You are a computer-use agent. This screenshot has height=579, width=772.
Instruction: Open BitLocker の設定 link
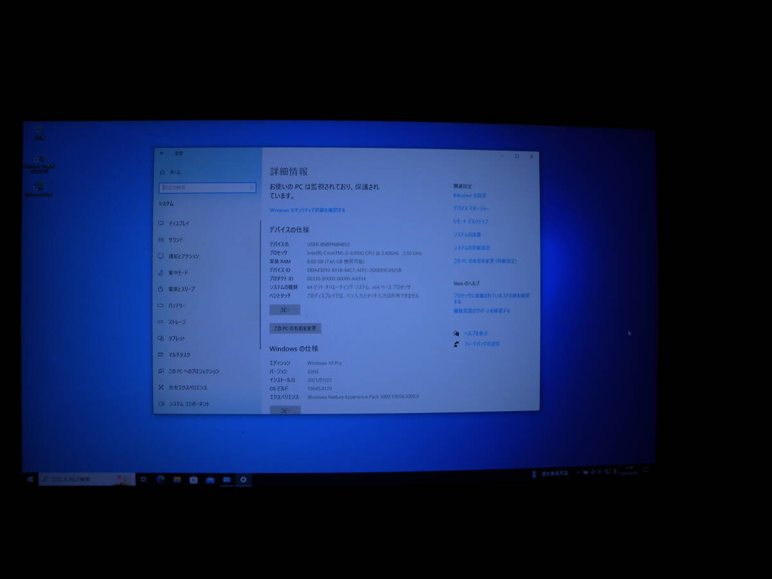pyautogui.click(x=470, y=195)
